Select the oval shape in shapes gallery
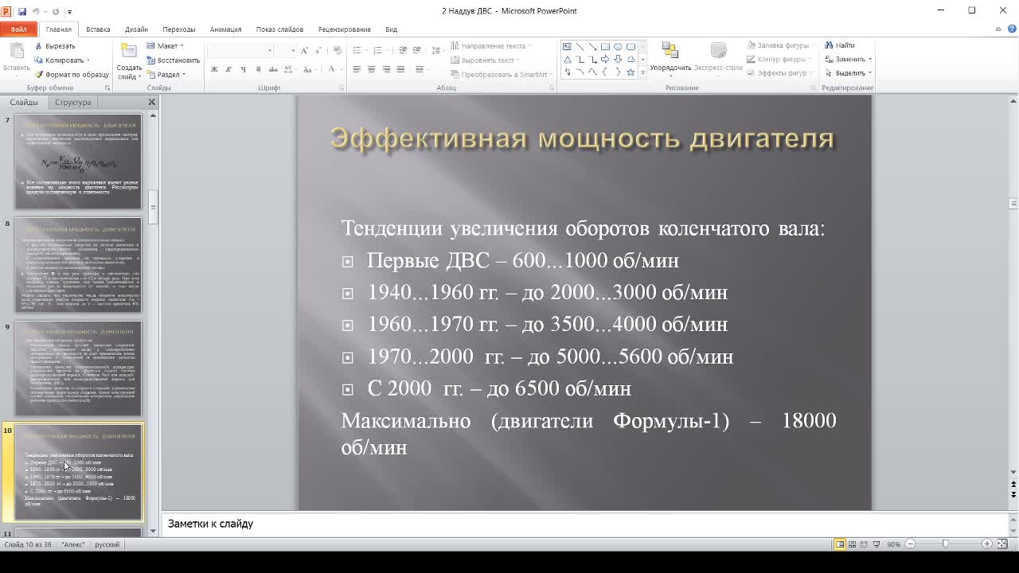 pos(618,46)
